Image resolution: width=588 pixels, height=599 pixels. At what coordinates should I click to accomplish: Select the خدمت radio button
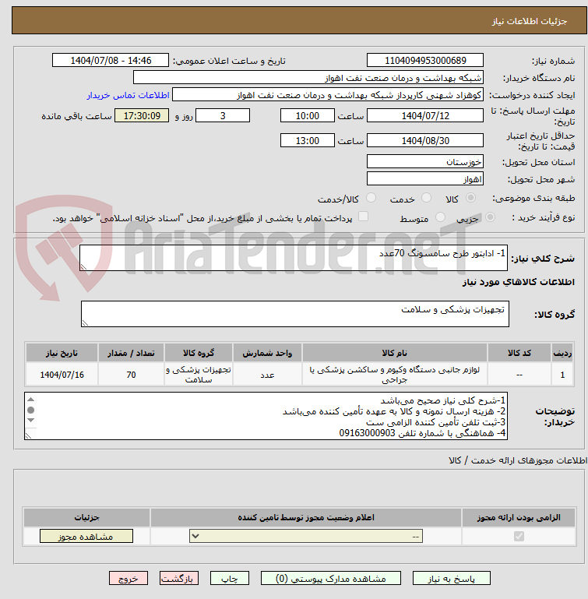pyautogui.click(x=426, y=198)
